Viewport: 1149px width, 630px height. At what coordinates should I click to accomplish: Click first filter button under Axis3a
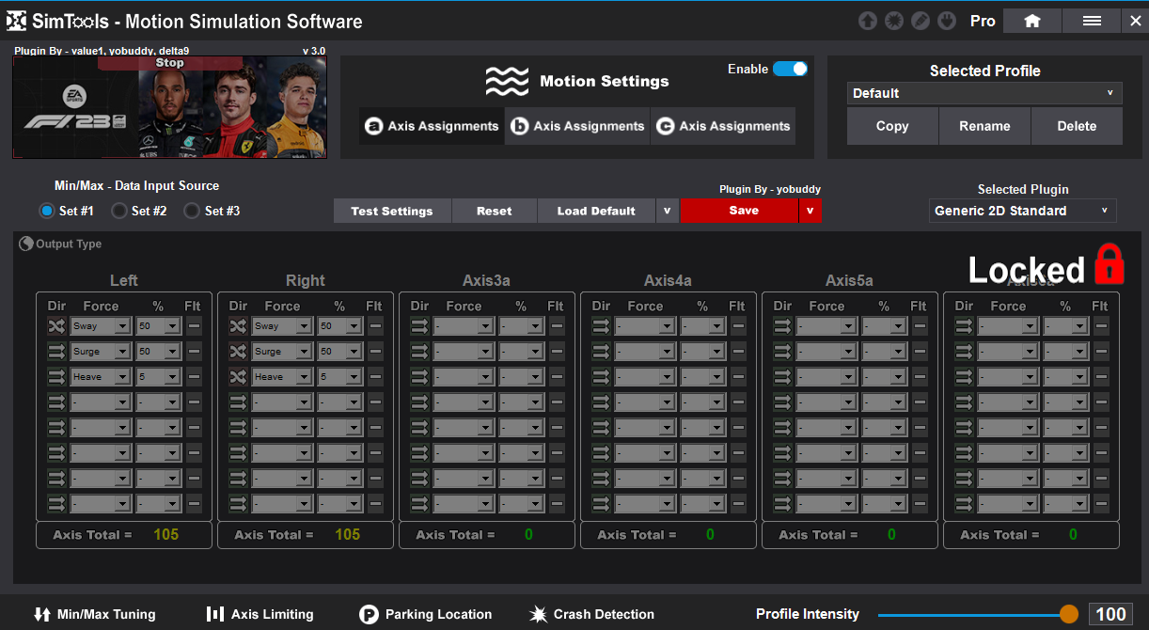point(557,326)
